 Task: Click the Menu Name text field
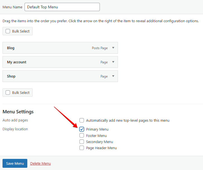(x=62, y=7)
